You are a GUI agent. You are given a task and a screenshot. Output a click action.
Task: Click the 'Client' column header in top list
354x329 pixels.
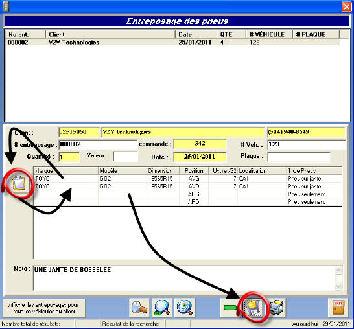point(110,34)
